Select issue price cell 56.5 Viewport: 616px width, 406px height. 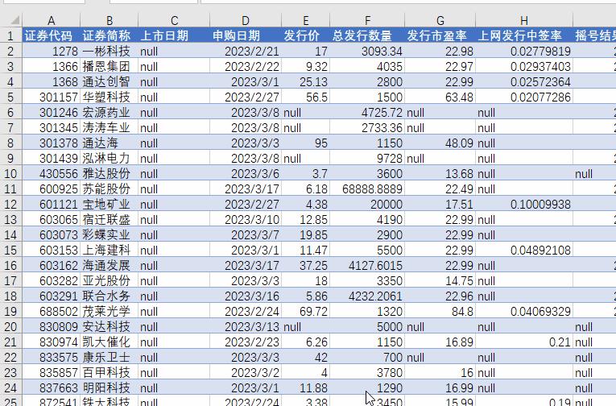point(306,97)
